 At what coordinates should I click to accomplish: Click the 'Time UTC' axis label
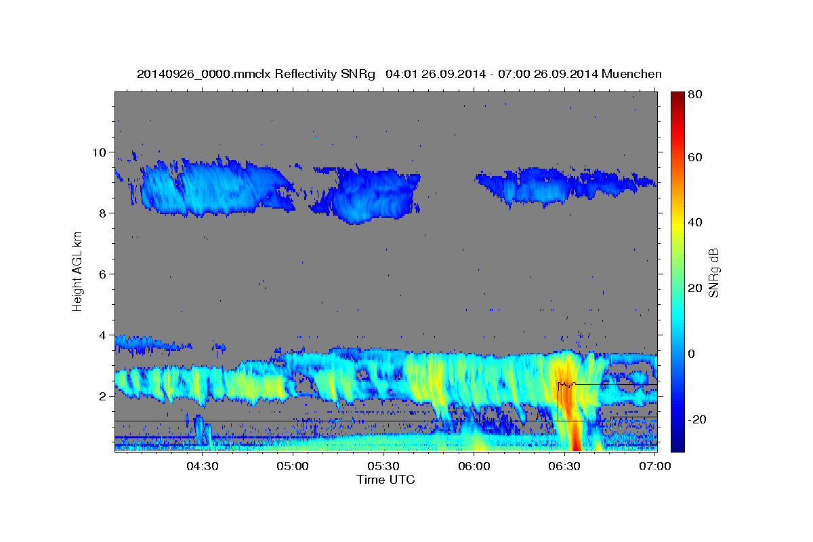click(385, 480)
